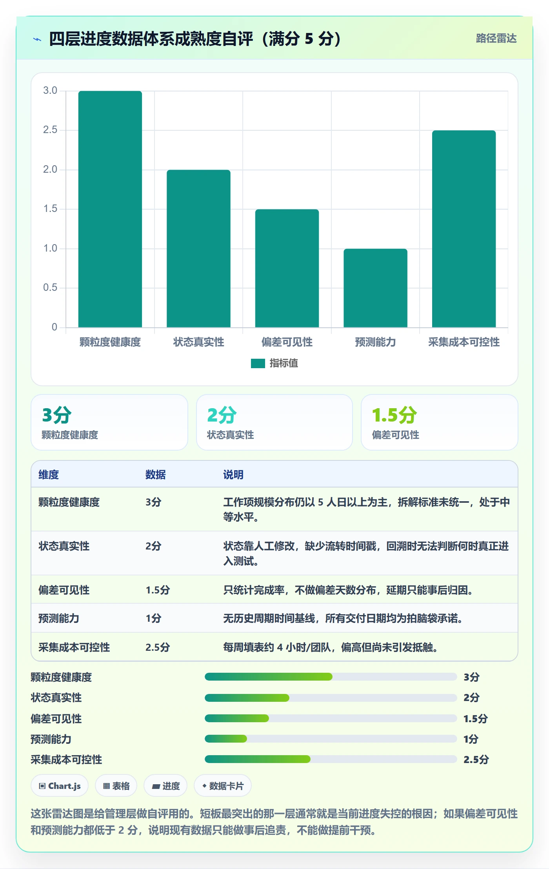Image resolution: width=549 pixels, height=869 pixels.
Task: Click the 偏差可见性 bar in the chart
Action: coord(287,268)
